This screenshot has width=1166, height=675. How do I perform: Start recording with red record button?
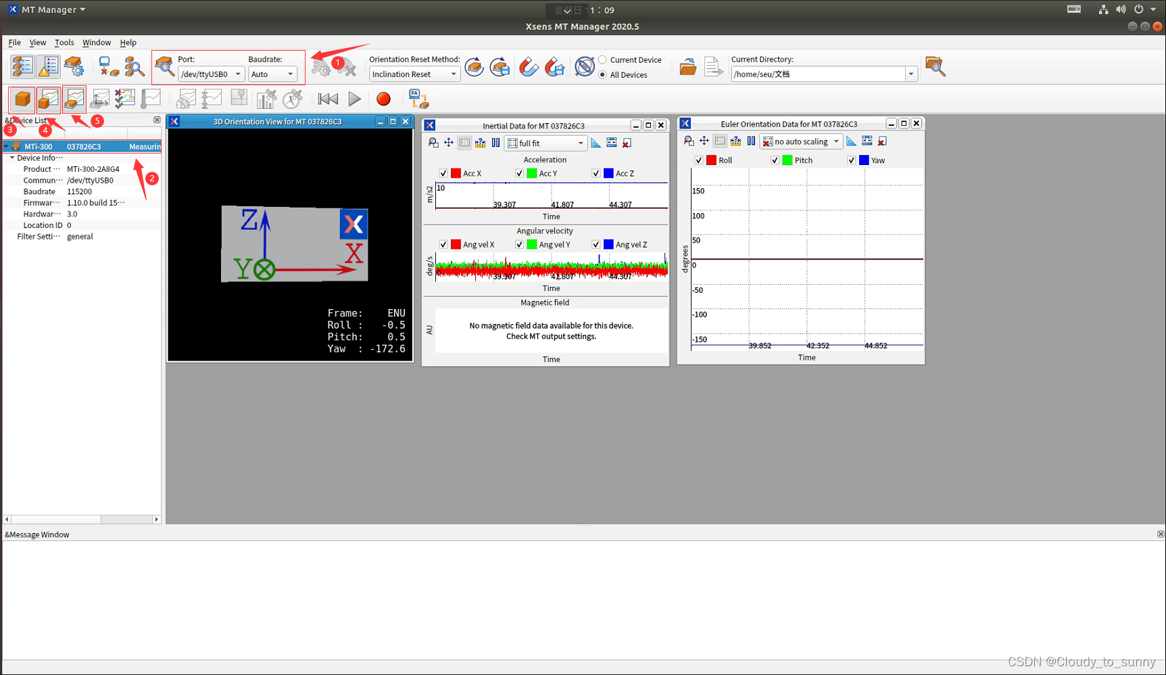383,99
